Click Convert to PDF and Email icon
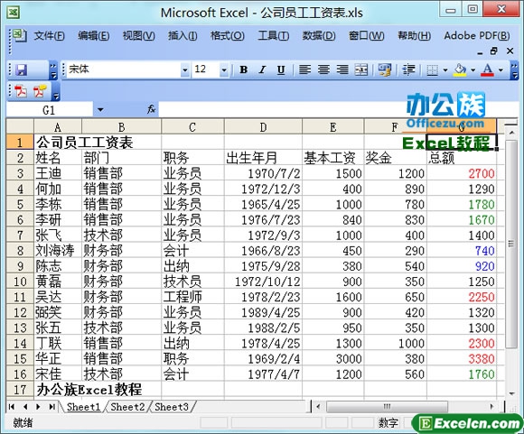This screenshot has height=434, width=524. click(x=40, y=91)
